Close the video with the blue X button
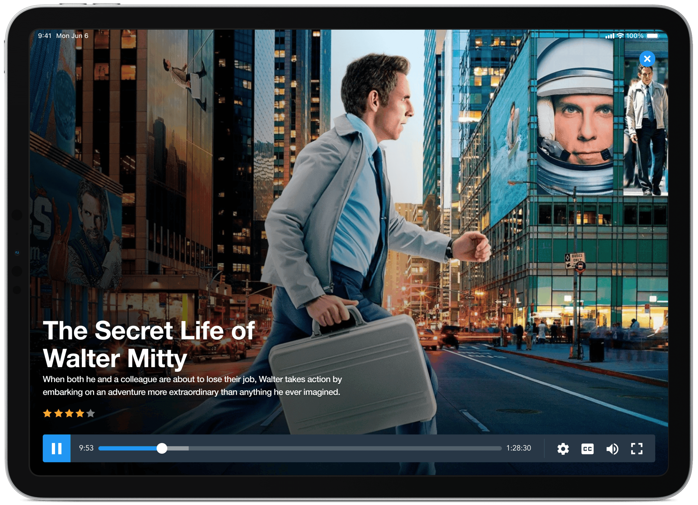This screenshot has height=505, width=698. 647,58
